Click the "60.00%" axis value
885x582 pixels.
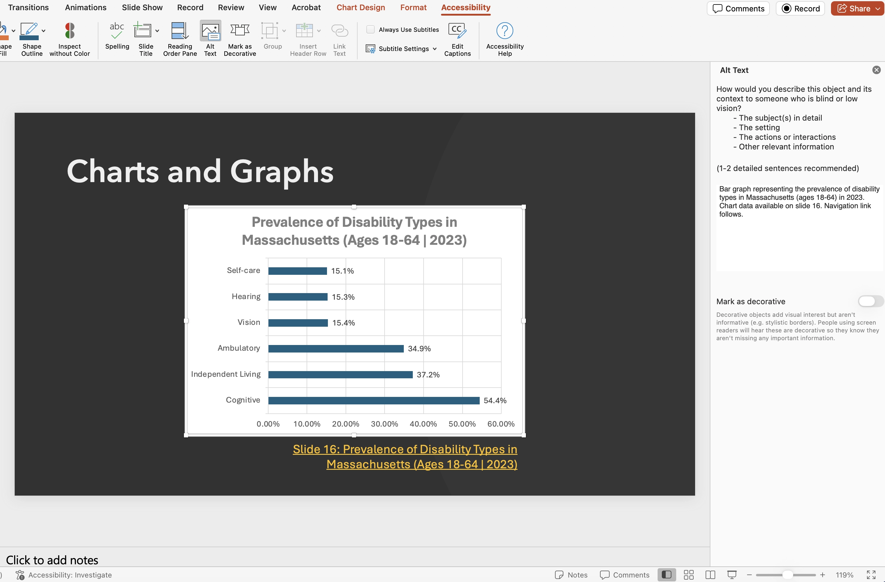tap(501, 424)
